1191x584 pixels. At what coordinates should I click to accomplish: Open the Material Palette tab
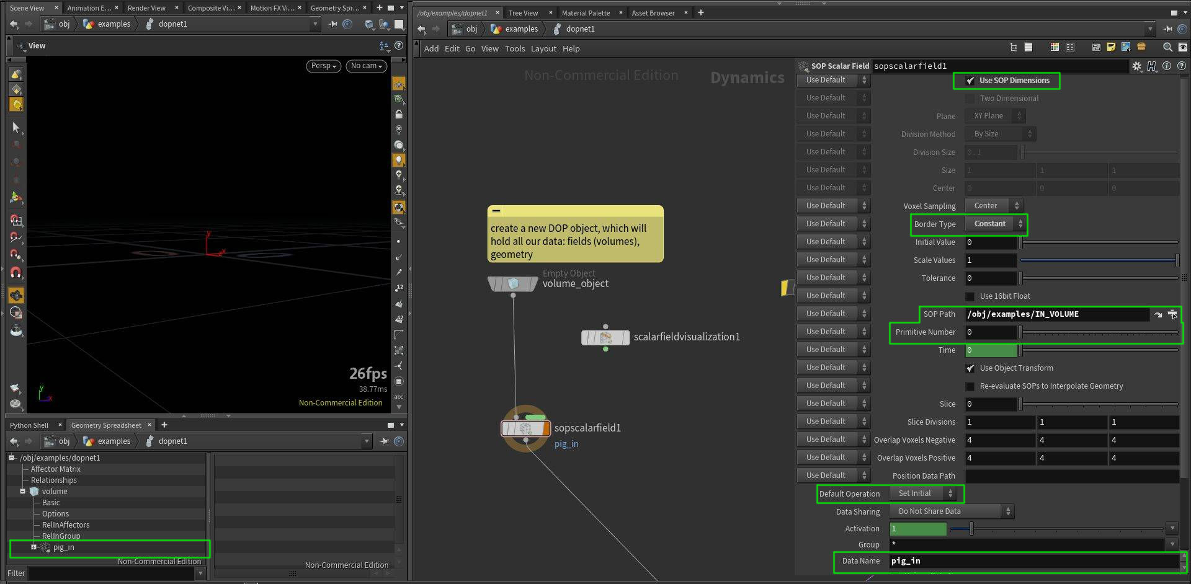pos(586,13)
